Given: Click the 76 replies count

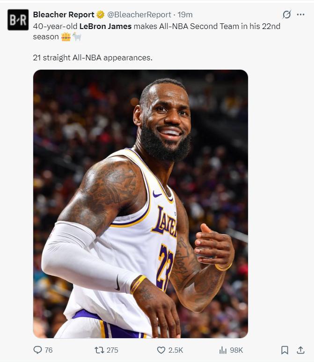Looking at the screenshot, I should click(x=49, y=350).
